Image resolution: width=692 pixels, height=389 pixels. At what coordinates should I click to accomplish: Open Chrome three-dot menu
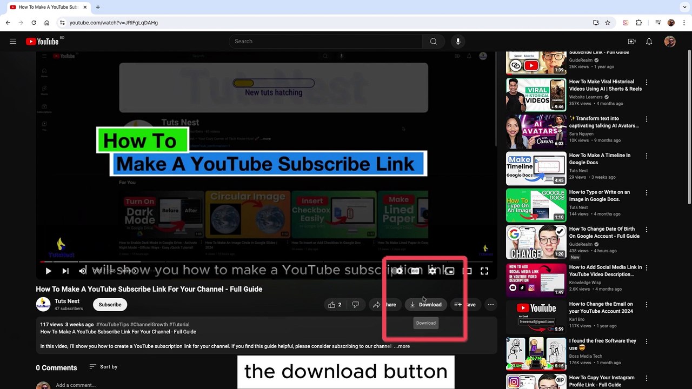point(684,23)
